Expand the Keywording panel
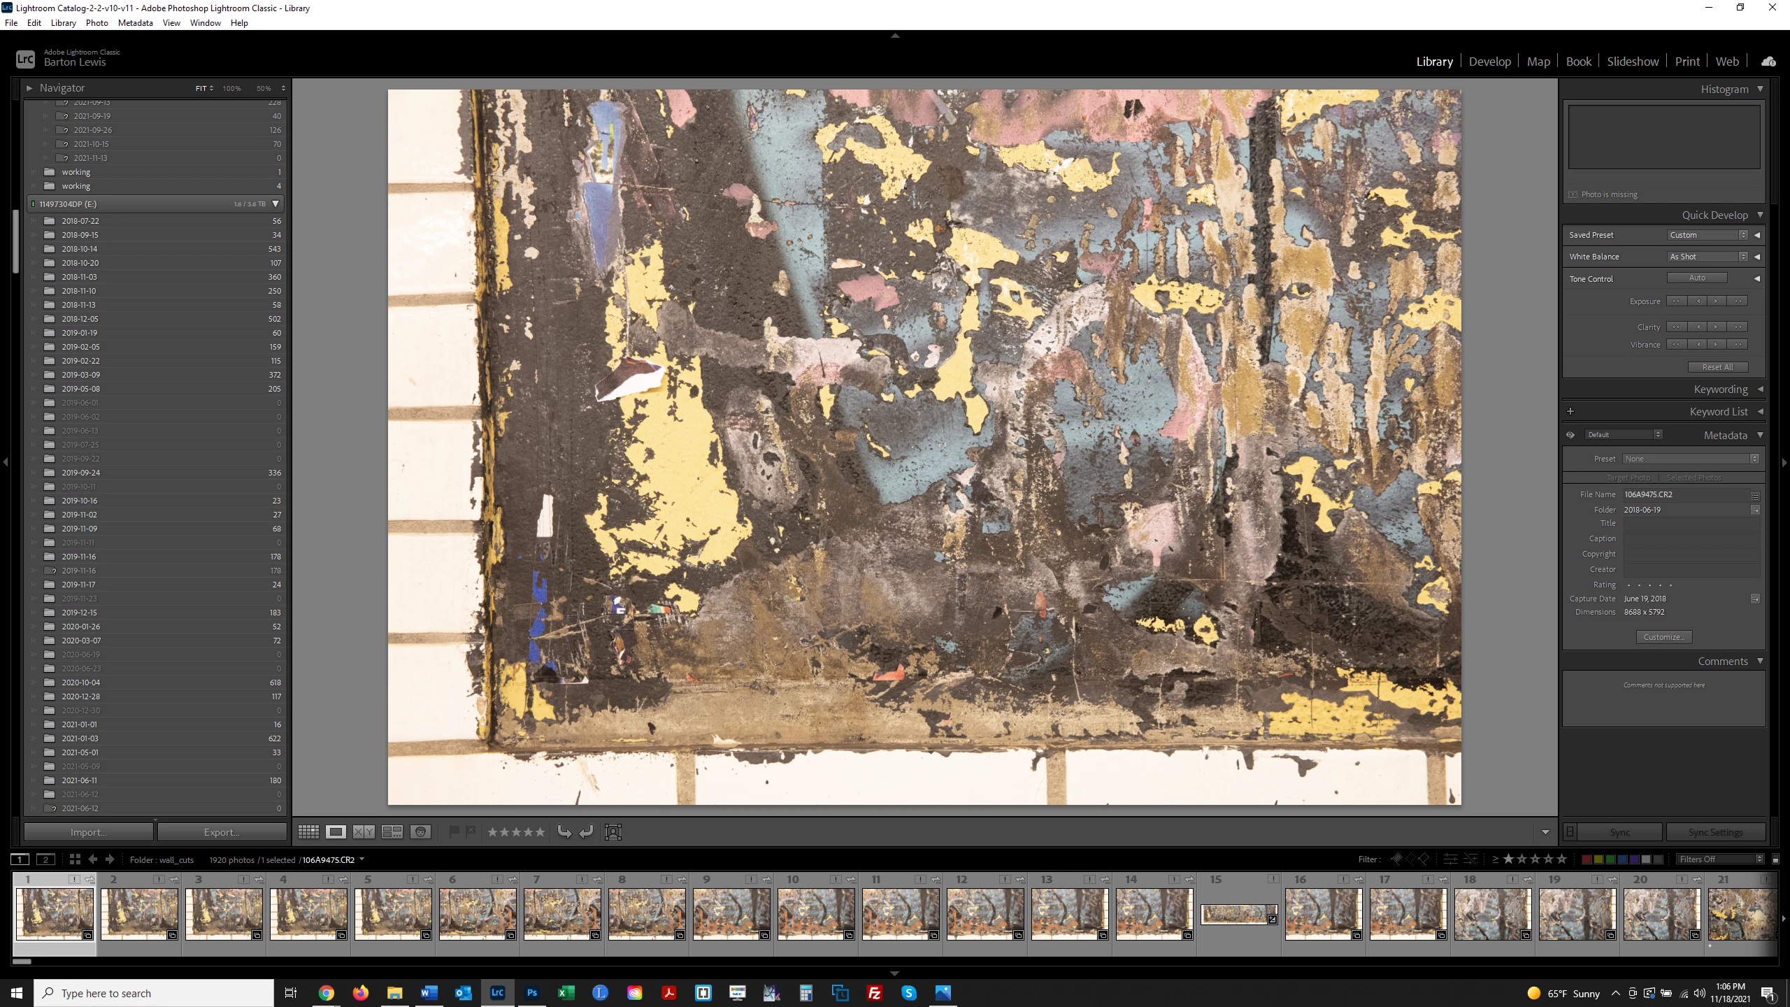This screenshot has height=1007, width=1790. coord(1720,390)
